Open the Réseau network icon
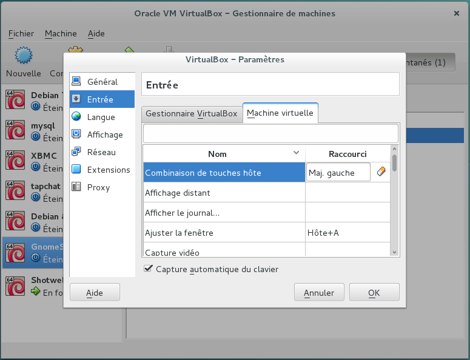This screenshot has width=470, height=360. 76,152
